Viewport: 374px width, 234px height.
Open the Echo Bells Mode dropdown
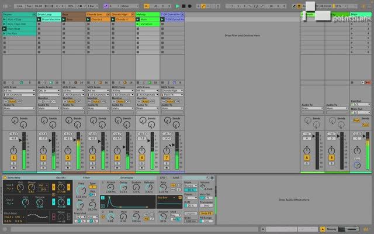(191, 186)
